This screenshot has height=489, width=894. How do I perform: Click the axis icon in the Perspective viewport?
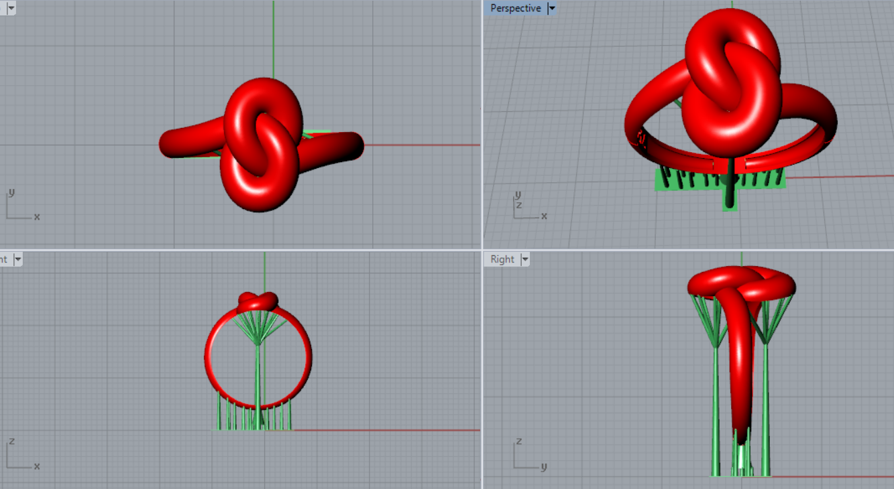tap(526, 206)
